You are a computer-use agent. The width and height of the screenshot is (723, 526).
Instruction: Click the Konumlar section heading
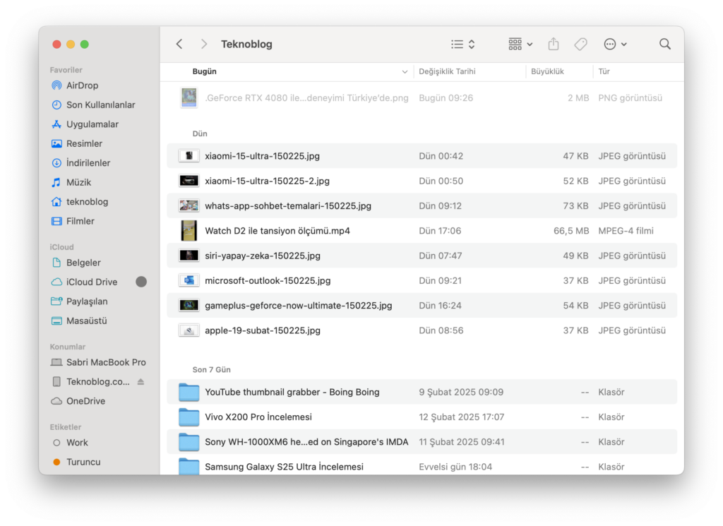click(x=67, y=347)
